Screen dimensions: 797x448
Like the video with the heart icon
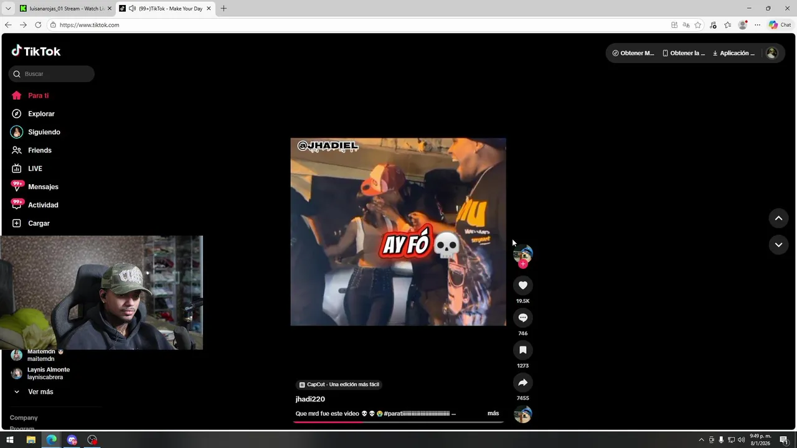(x=522, y=285)
